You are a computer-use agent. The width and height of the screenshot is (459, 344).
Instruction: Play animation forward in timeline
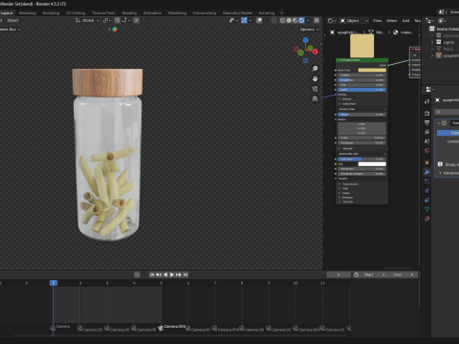172,274
